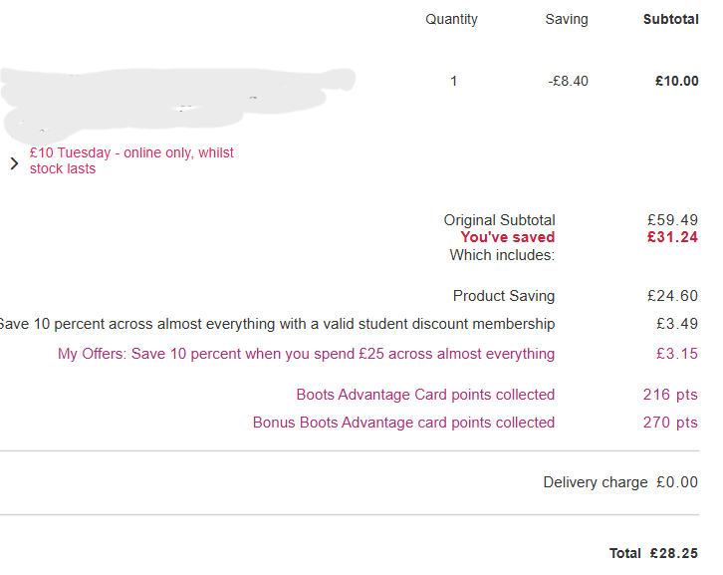Viewport: 723px width, 575px height.
Task: Expand the £10 Tuesday offer chevron
Action: pos(14,163)
